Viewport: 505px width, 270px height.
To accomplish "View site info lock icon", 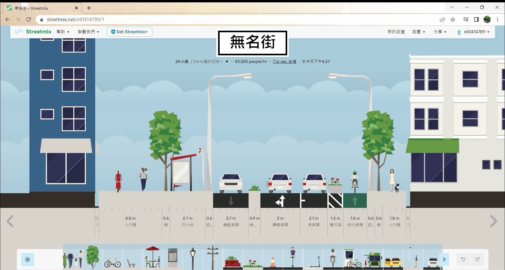I will pos(42,19).
